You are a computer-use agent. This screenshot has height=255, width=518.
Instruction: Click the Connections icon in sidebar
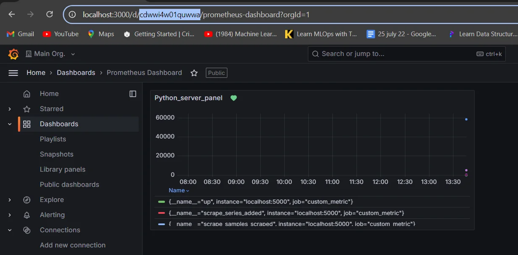coord(27,230)
